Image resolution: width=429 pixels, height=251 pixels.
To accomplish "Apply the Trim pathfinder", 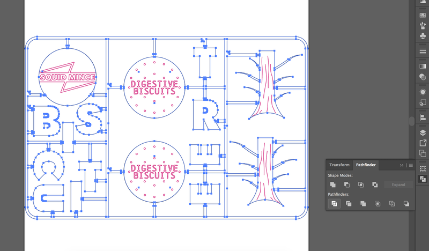I will click(x=349, y=204).
